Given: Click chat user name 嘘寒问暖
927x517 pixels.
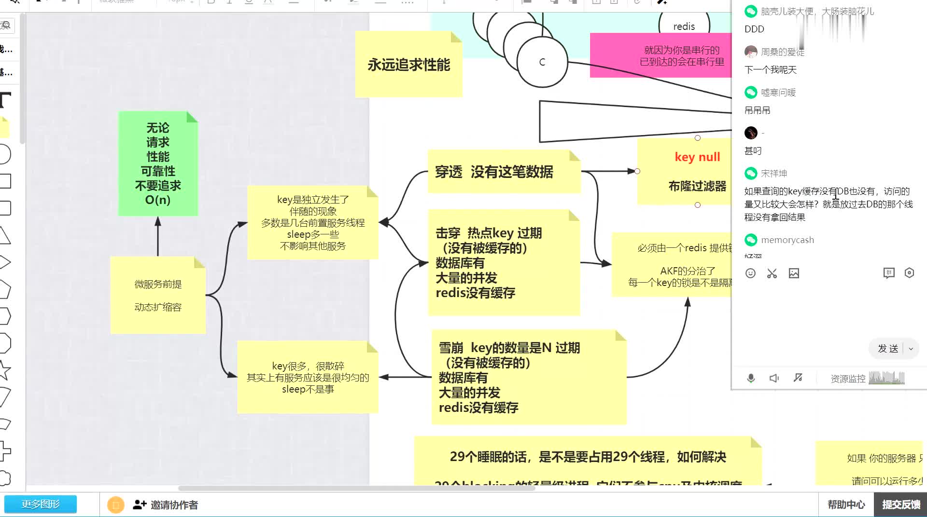Looking at the screenshot, I should [778, 93].
